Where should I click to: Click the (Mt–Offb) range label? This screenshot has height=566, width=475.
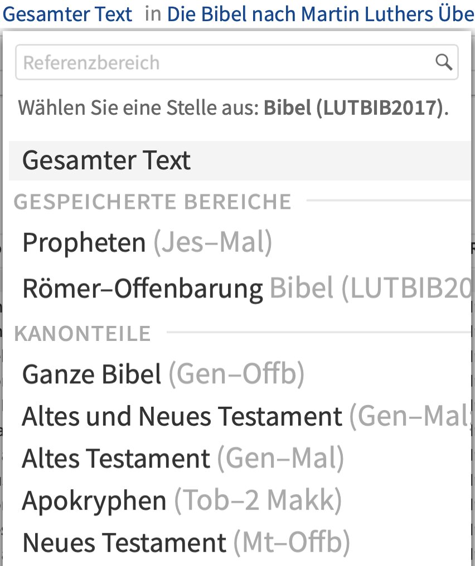coord(292,543)
